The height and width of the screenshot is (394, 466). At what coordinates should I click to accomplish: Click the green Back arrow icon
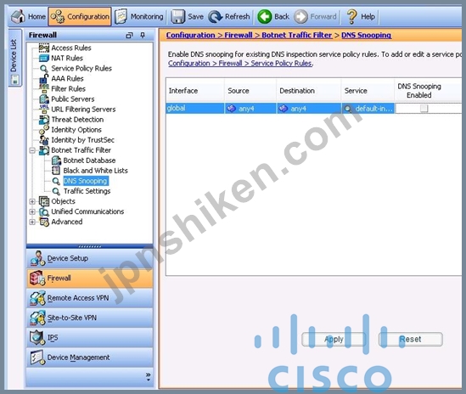pyautogui.click(x=264, y=16)
